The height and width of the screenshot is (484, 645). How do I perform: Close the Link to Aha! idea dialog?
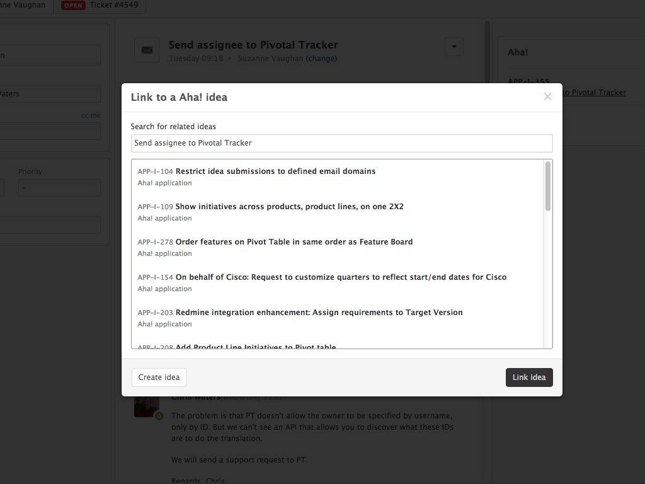click(x=547, y=96)
